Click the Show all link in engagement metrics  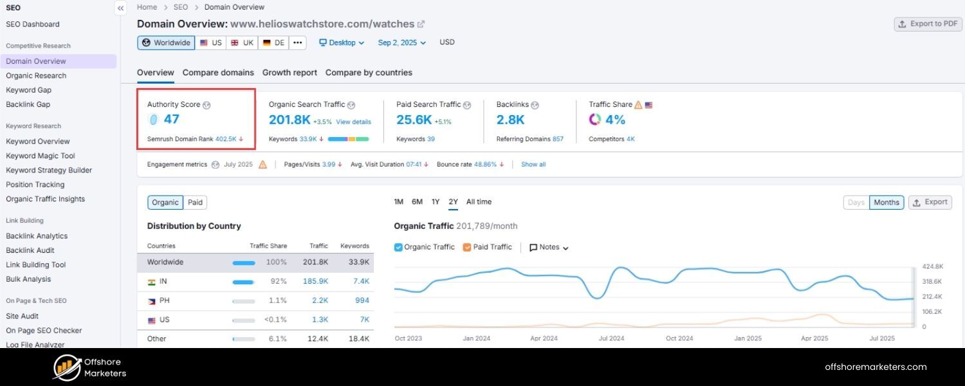click(533, 164)
